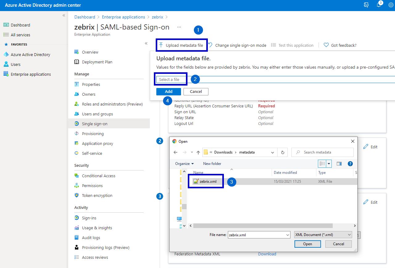This screenshot has width=395, height=268.
Task: Click the horizontal scrollbar in file list
Action: tap(263, 226)
